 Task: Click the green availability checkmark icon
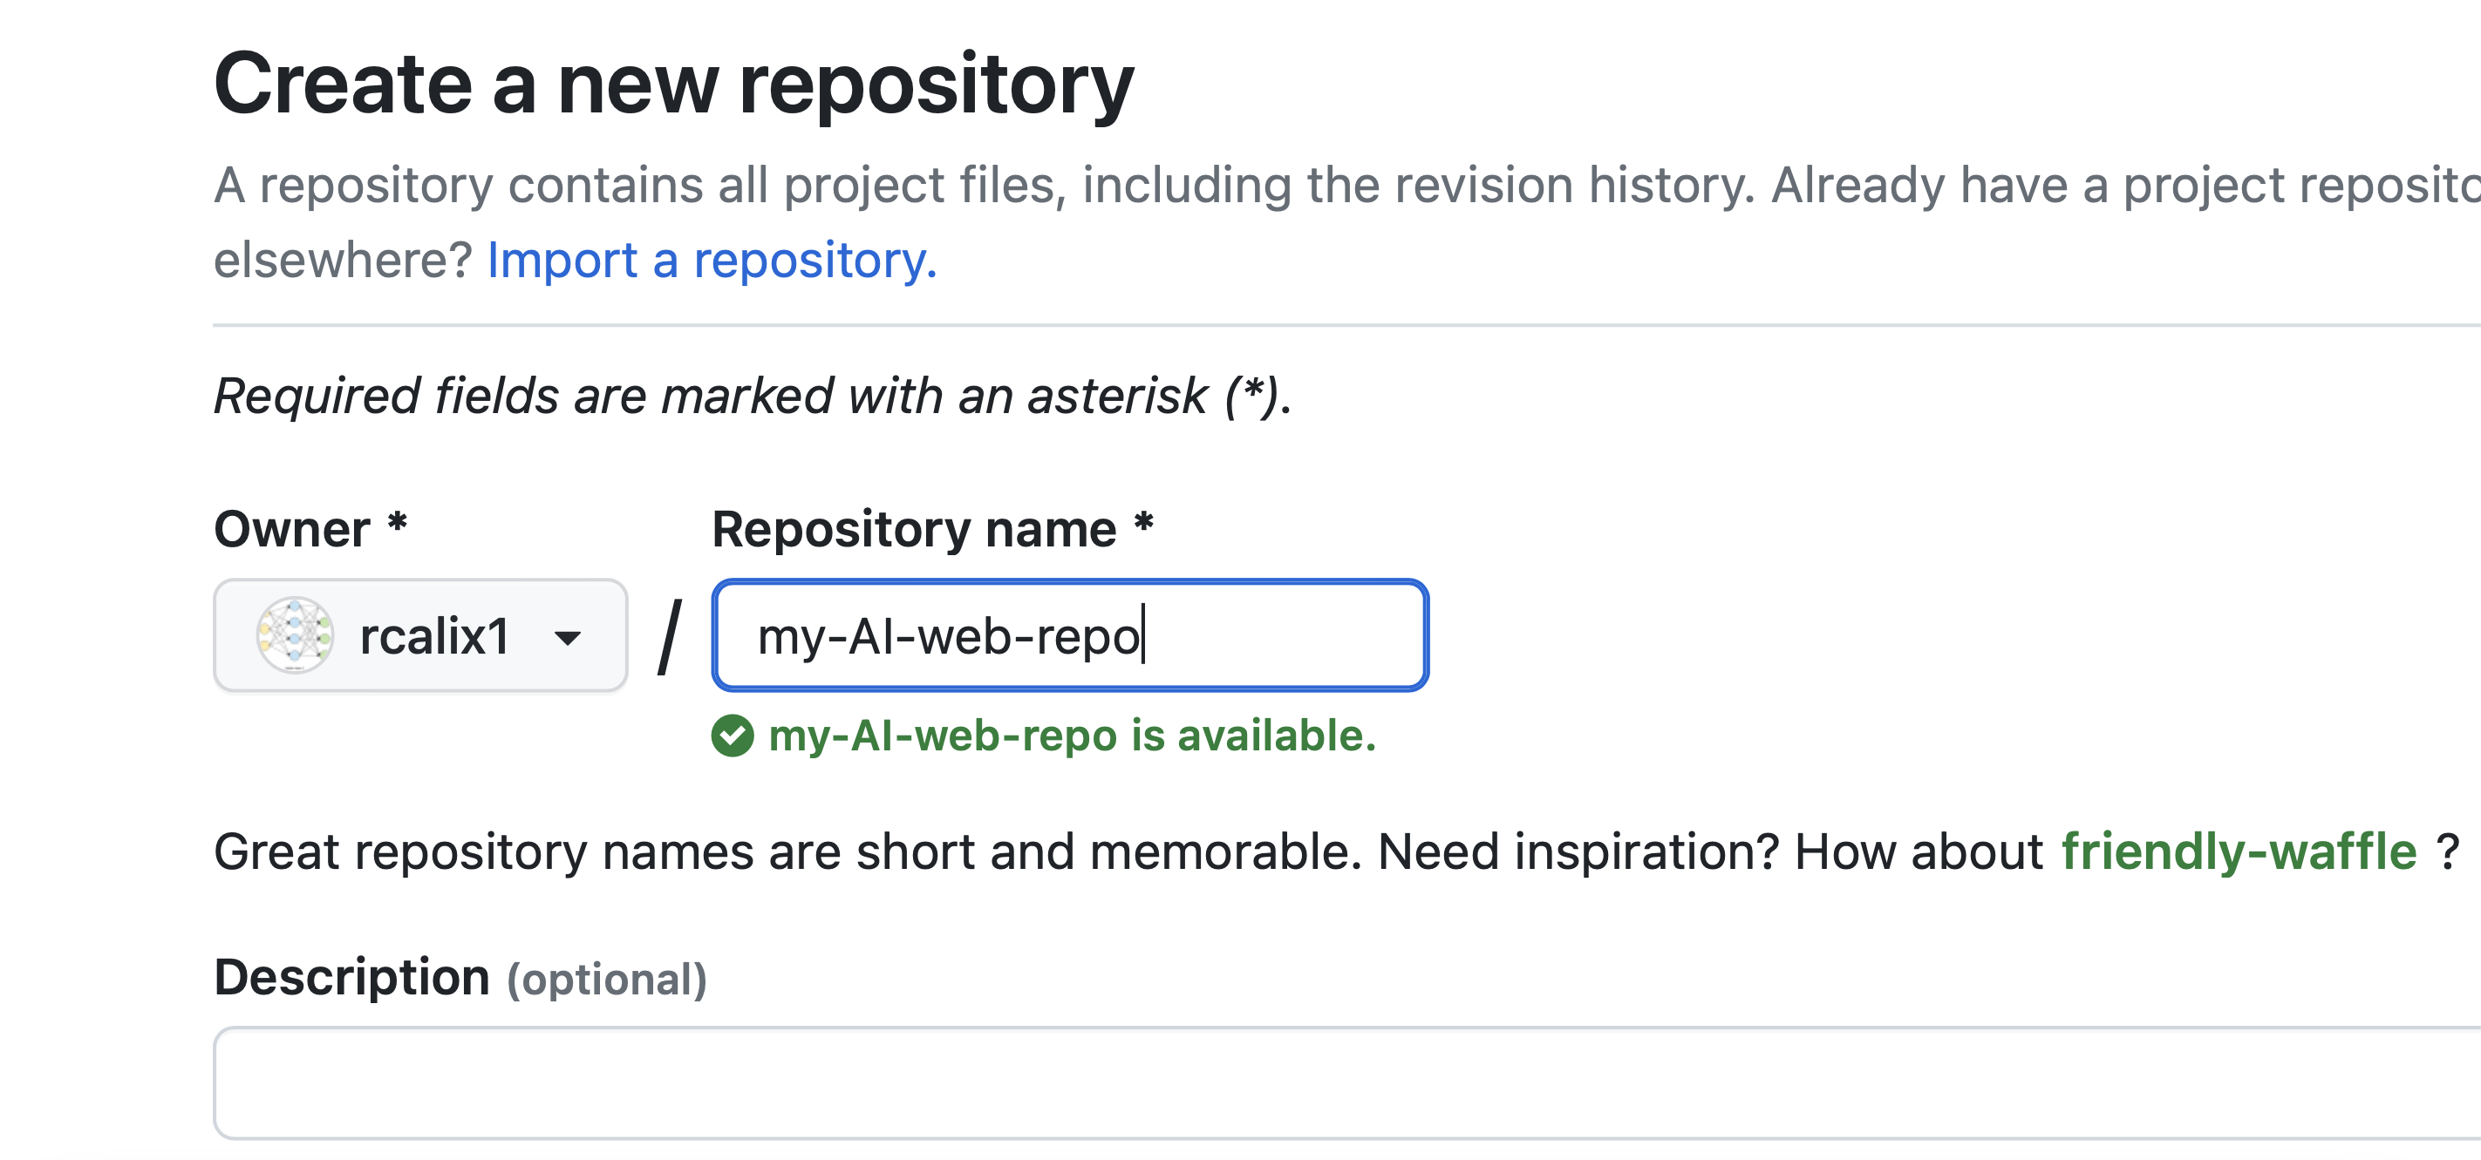click(733, 736)
